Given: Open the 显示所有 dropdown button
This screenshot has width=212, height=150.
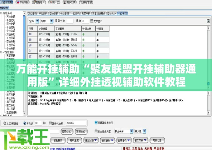Looking at the screenshot, I should [141, 140].
